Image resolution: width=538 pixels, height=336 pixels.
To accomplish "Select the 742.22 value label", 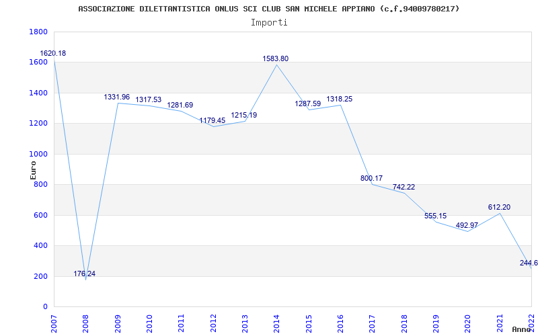I will 404,187.
